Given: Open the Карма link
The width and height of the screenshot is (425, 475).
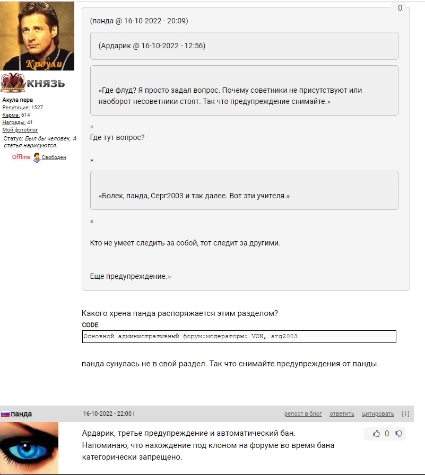Looking at the screenshot, I should tap(11, 115).
